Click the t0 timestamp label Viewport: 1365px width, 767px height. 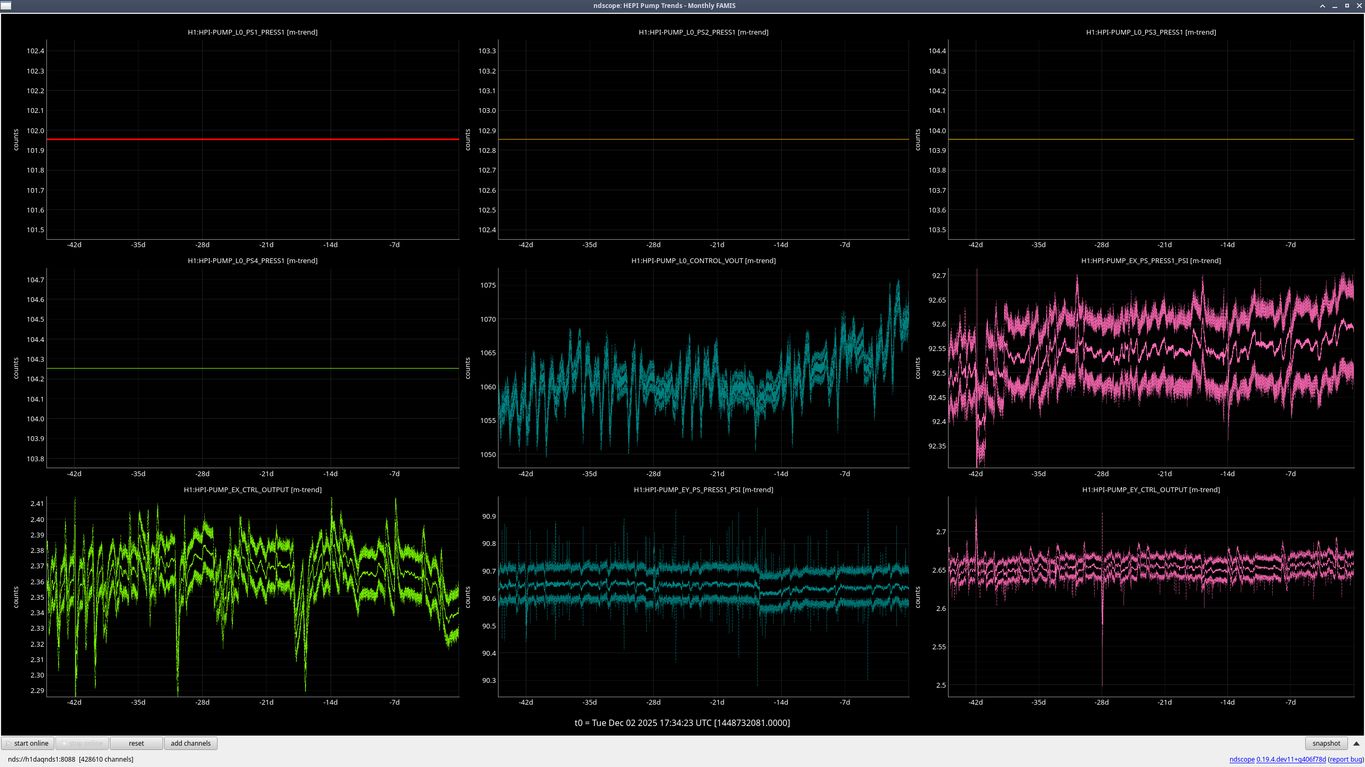point(682,723)
